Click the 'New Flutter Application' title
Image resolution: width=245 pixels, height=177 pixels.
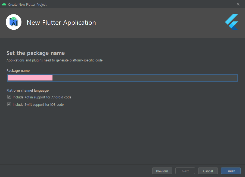(x=61, y=23)
